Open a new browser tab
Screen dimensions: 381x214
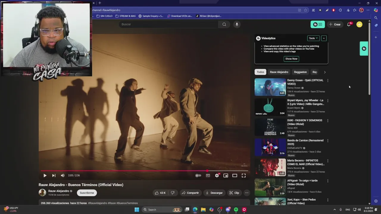click(x=100, y=3)
